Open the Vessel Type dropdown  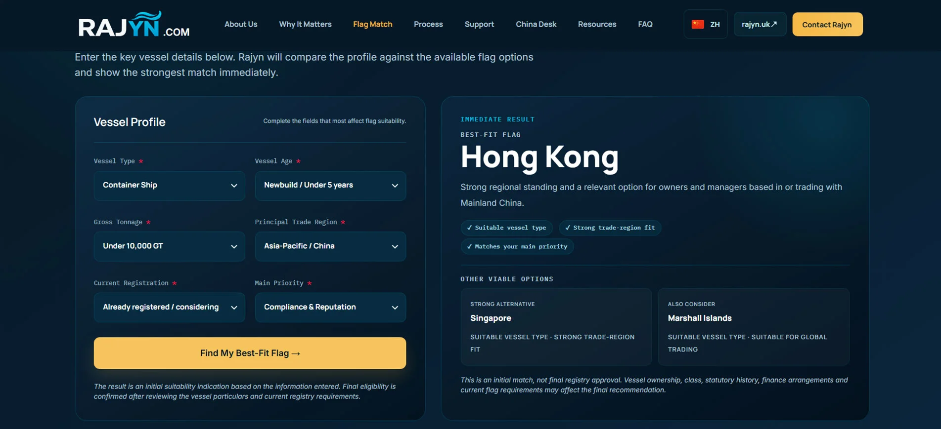pyautogui.click(x=169, y=186)
